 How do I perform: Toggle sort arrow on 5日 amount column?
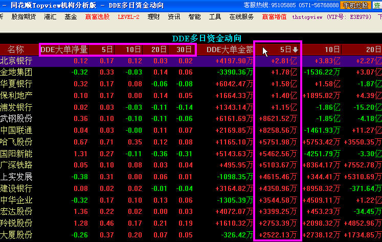tap(295, 50)
